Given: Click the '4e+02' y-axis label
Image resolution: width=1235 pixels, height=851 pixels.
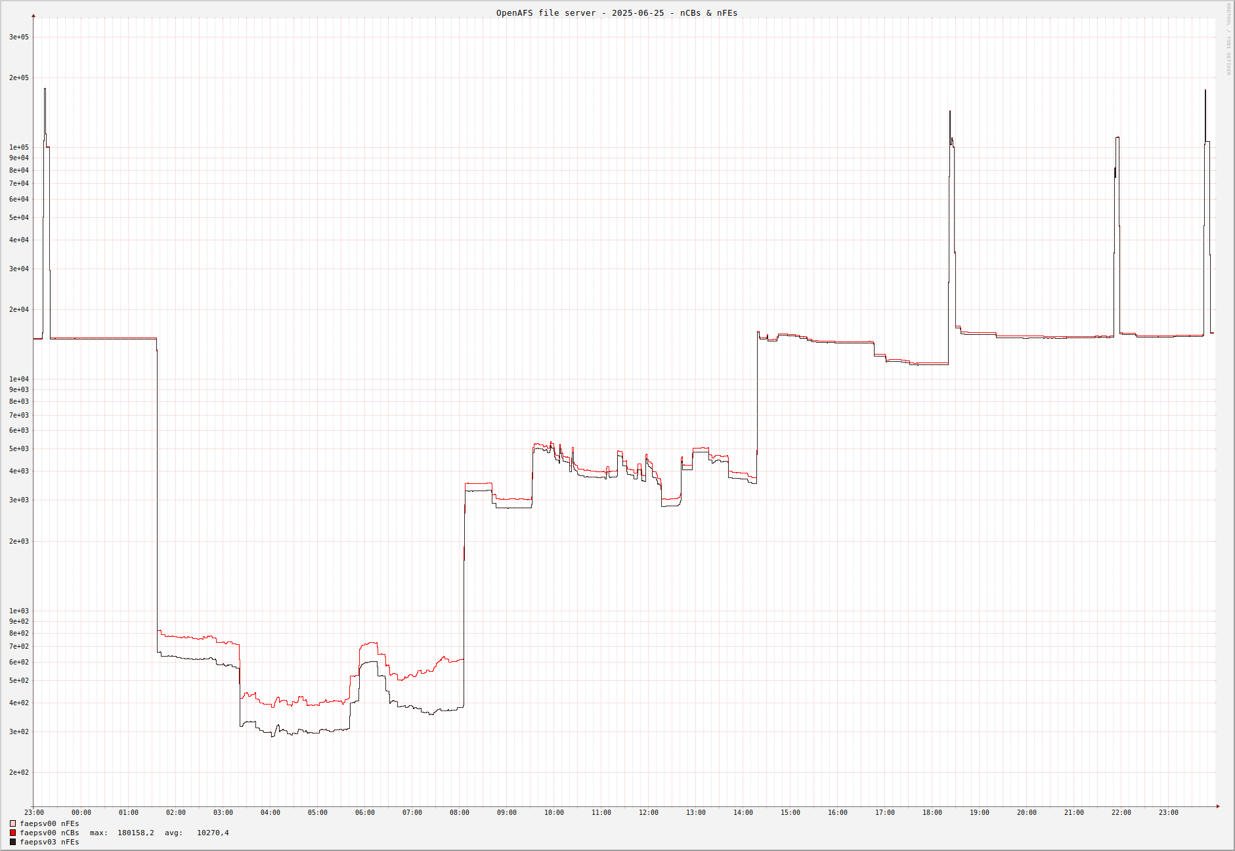Looking at the screenshot, I should pyautogui.click(x=19, y=703).
